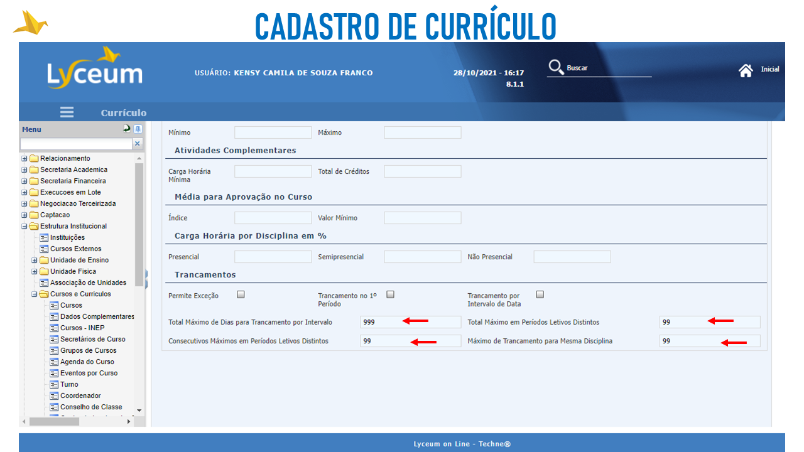Click the Cursos Externos page icon
Viewport: 804px width, 452px height.
(x=44, y=249)
